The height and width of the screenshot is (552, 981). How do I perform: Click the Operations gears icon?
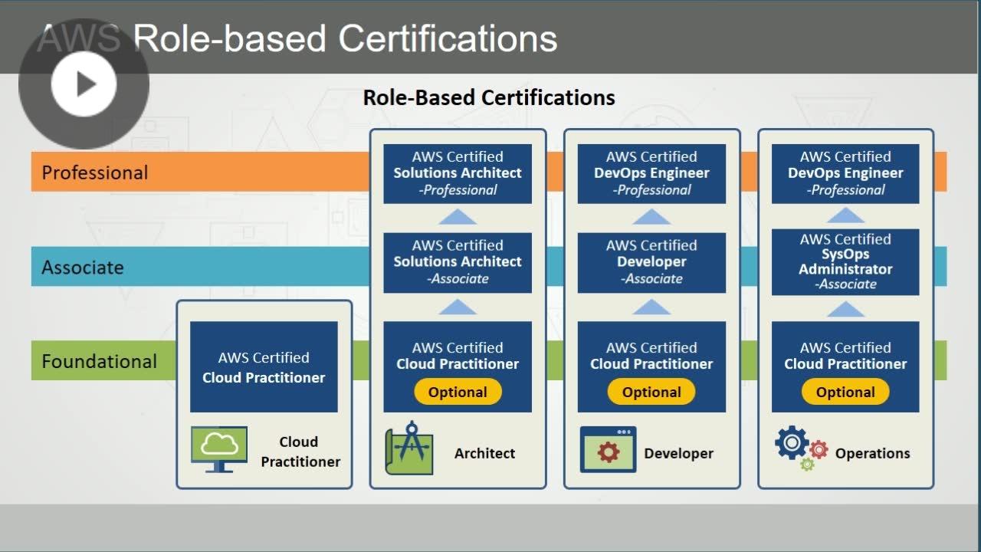click(x=802, y=449)
